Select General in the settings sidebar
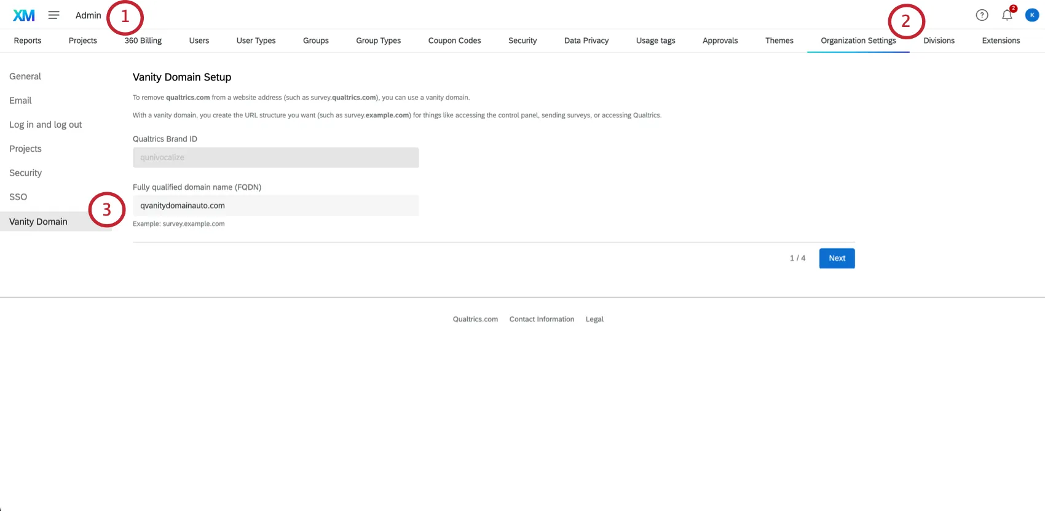1045x511 pixels. click(x=25, y=76)
